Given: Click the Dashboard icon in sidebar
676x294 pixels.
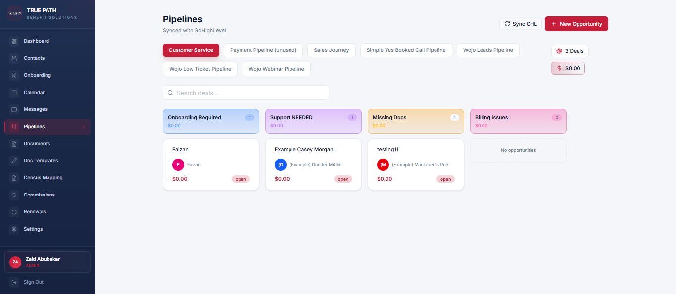Looking at the screenshot, I should click(14, 41).
